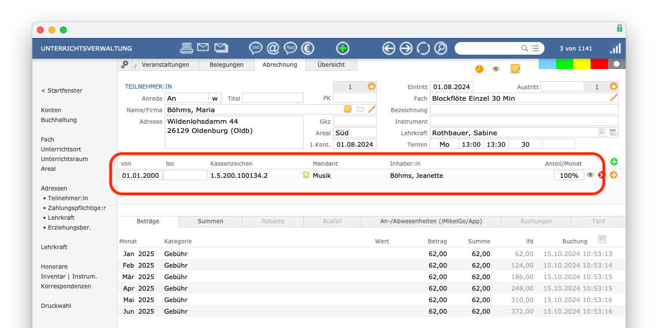Toggle eye icon in Böhms, Jeanette row
The height and width of the screenshot is (328, 658).
click(591, 175)
